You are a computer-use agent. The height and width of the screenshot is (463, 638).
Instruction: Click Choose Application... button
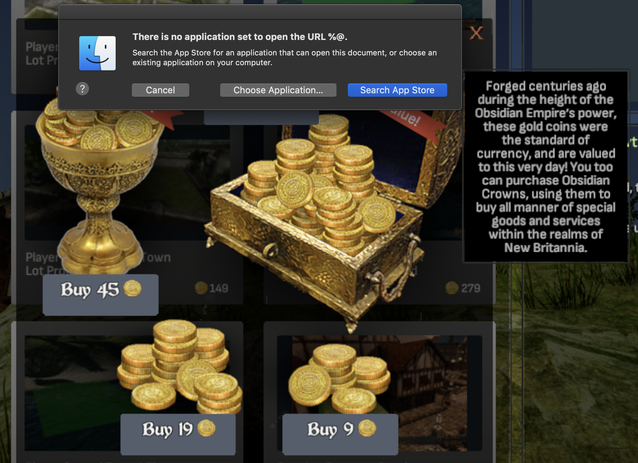(x=278, y=90)
